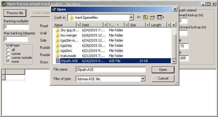
Task: Sort files by Name column header
Action: [65, 25]
